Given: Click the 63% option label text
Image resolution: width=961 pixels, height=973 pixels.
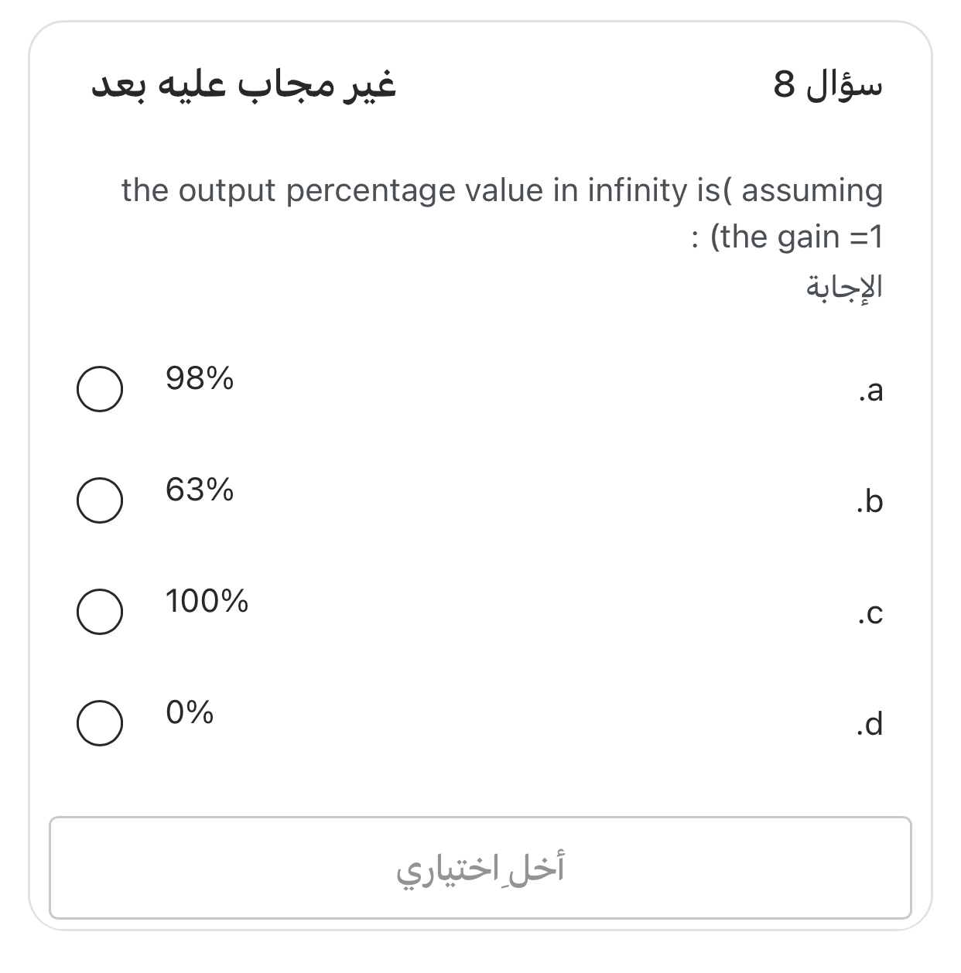Looking at the screenshot, I should click(x=200, y=490).
